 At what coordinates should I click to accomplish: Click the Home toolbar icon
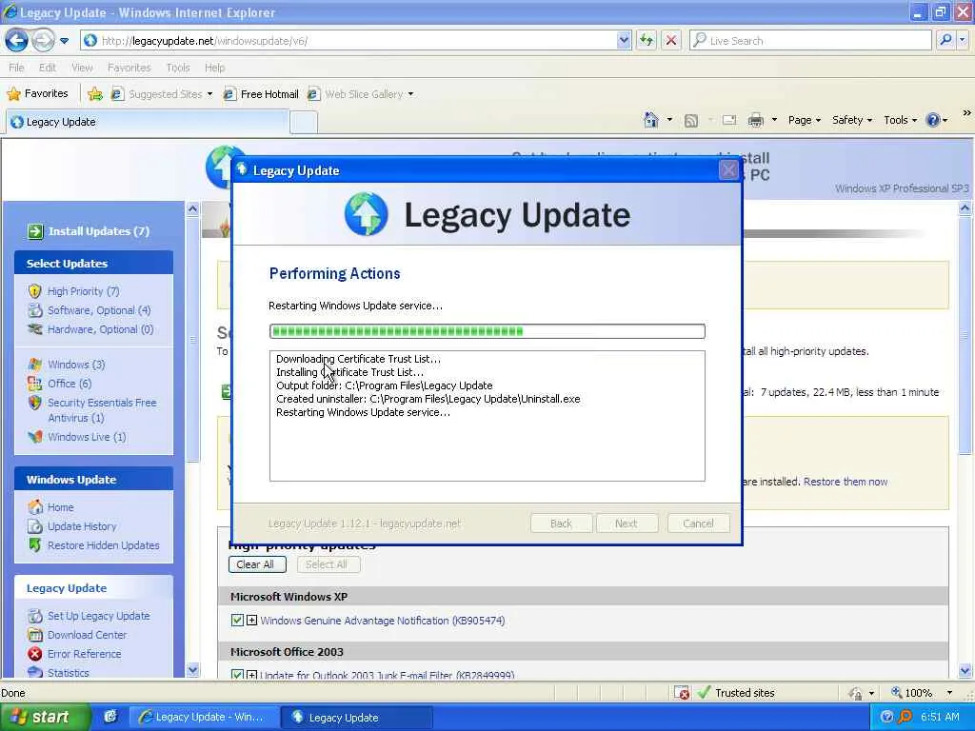pos(651,119)
